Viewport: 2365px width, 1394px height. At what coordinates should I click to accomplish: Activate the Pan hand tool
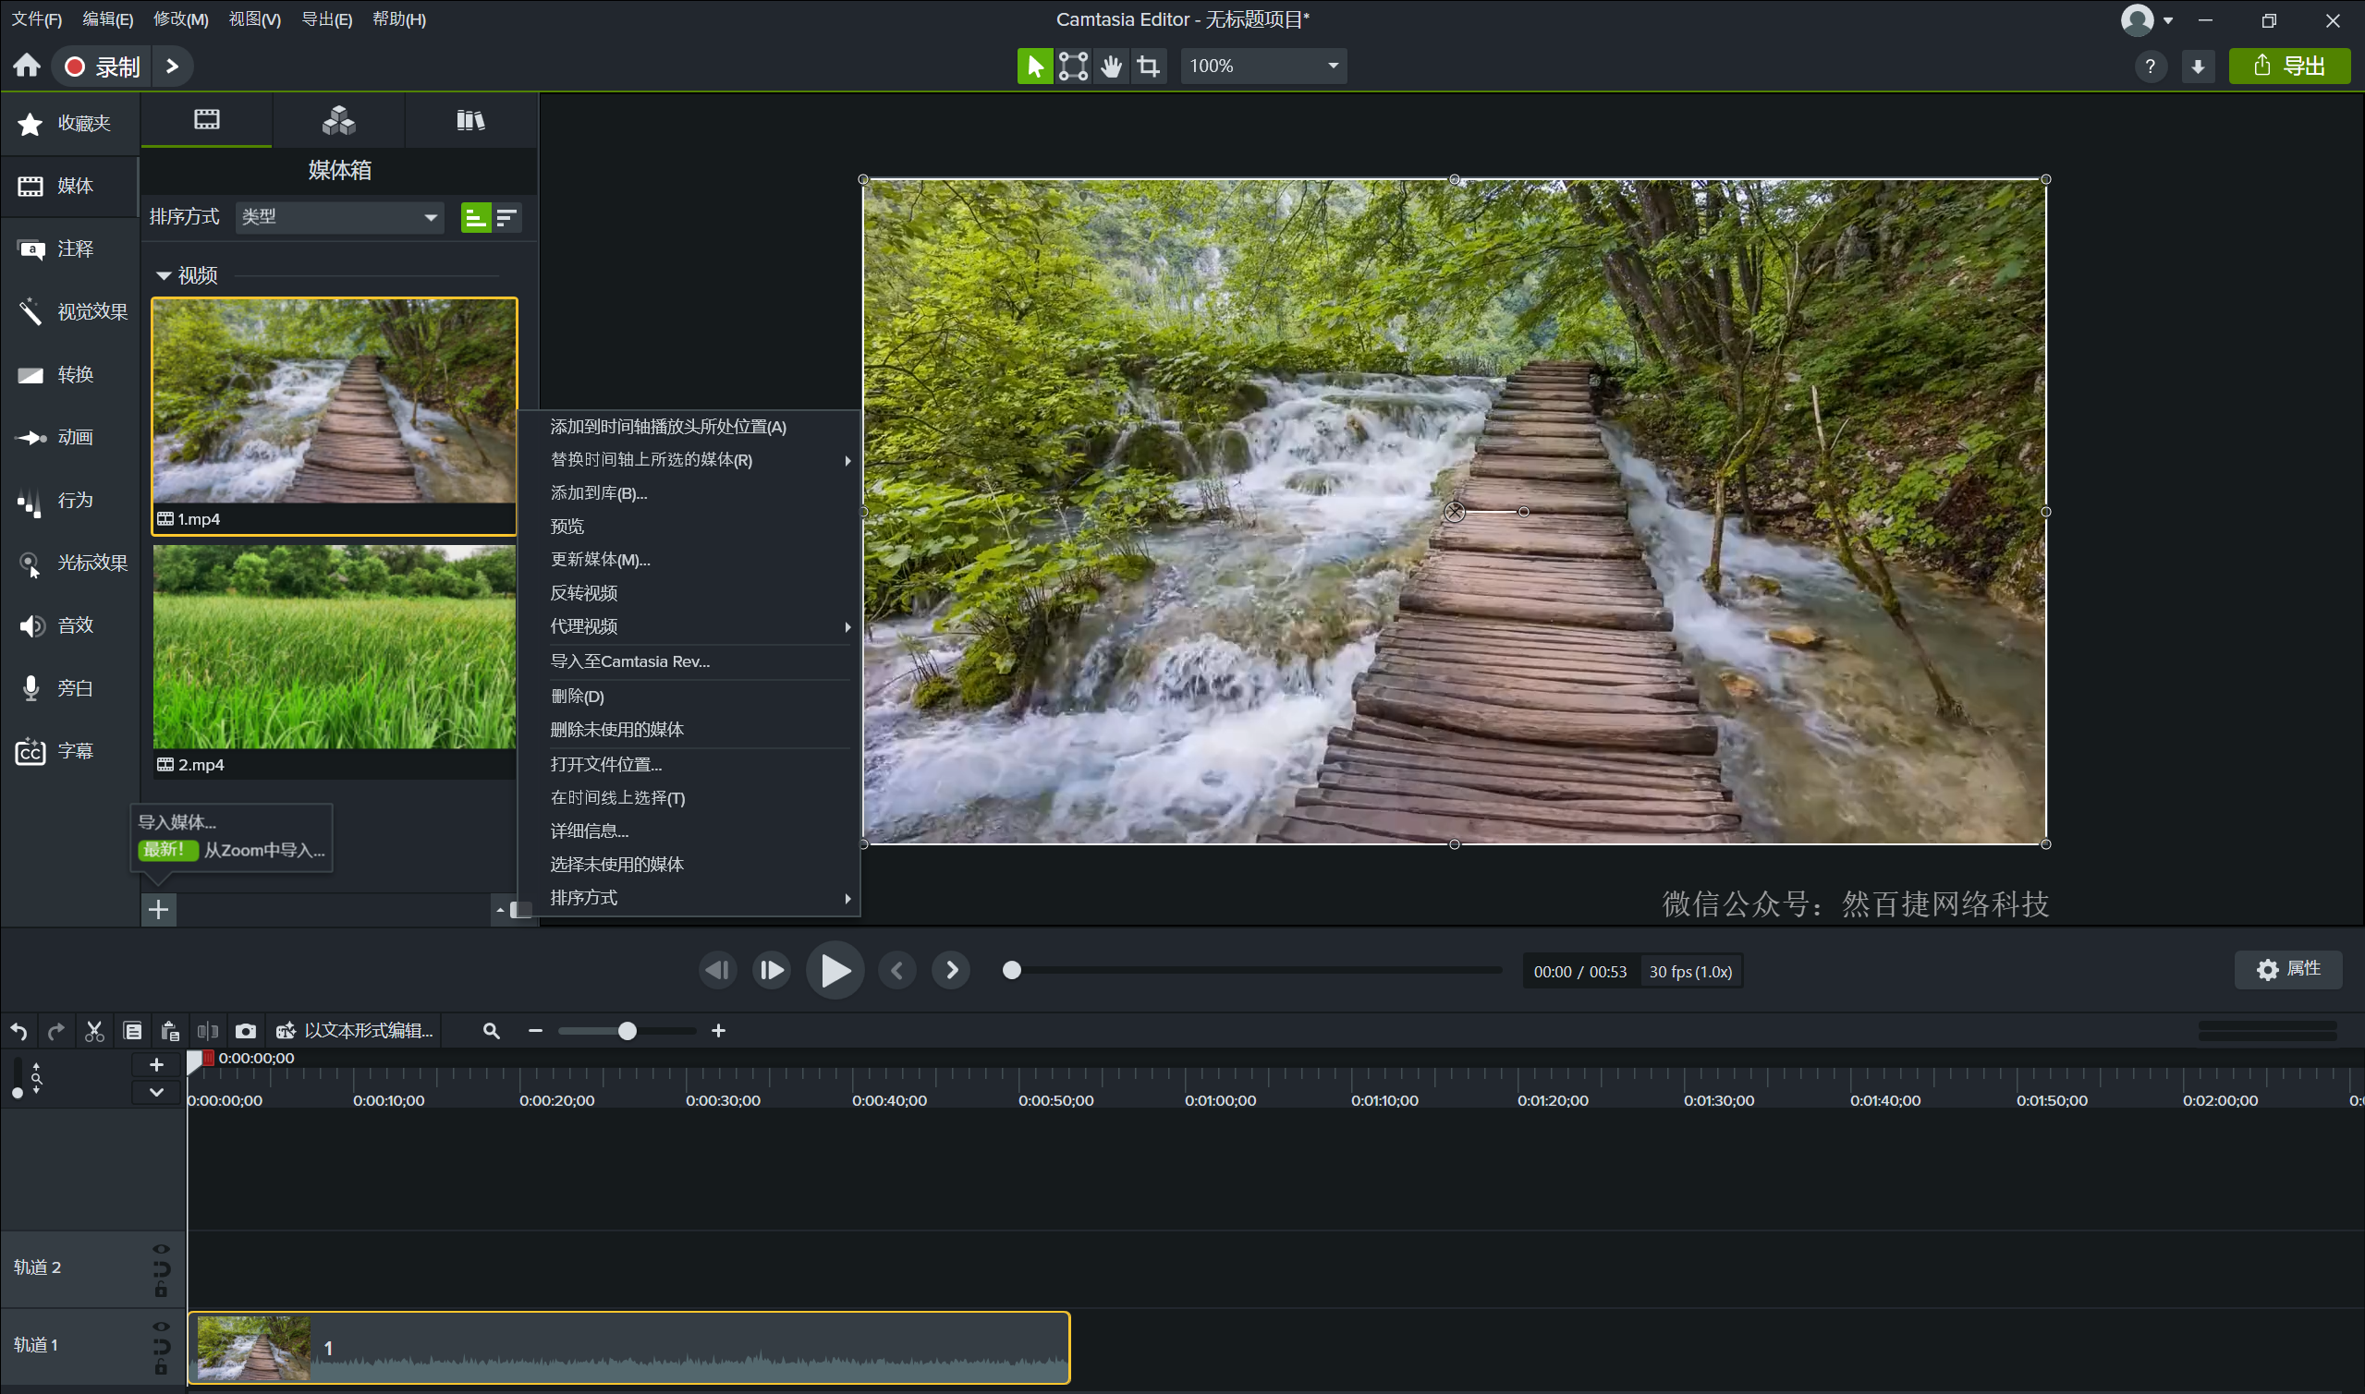click(x=1111, y=66)
